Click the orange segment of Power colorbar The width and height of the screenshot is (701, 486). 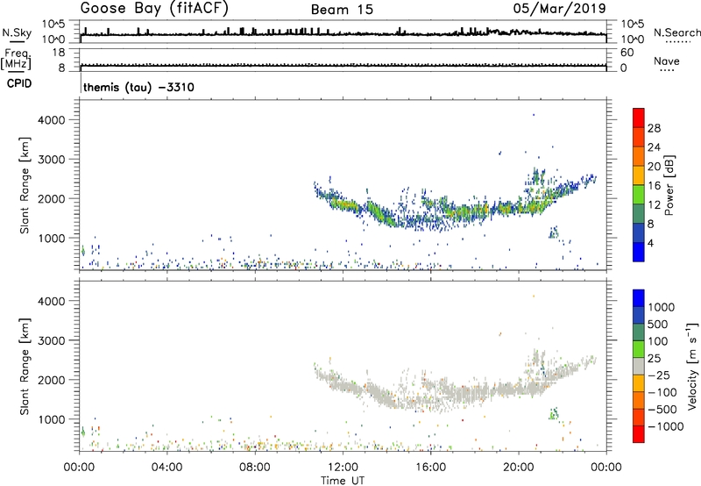click(639, 156)
